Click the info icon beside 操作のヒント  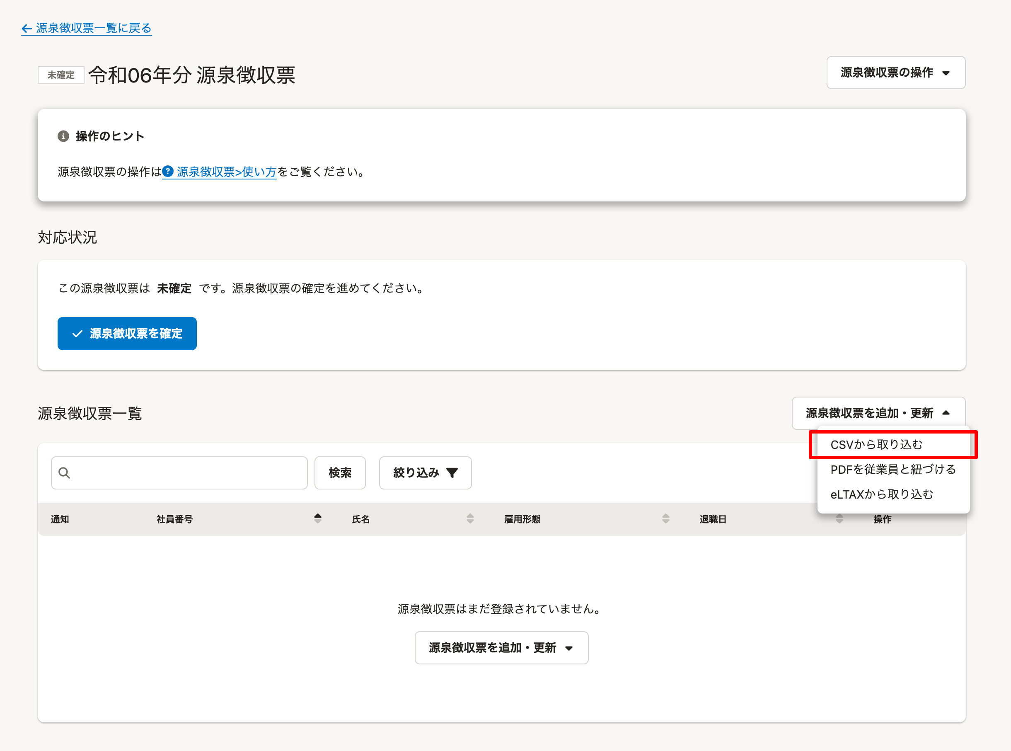(x=63, y=136)
